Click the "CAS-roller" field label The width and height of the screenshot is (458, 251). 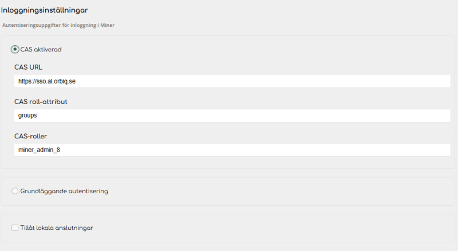[30, 136]
